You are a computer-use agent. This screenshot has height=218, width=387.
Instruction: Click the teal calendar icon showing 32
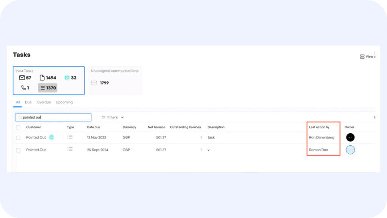point(67,78)
